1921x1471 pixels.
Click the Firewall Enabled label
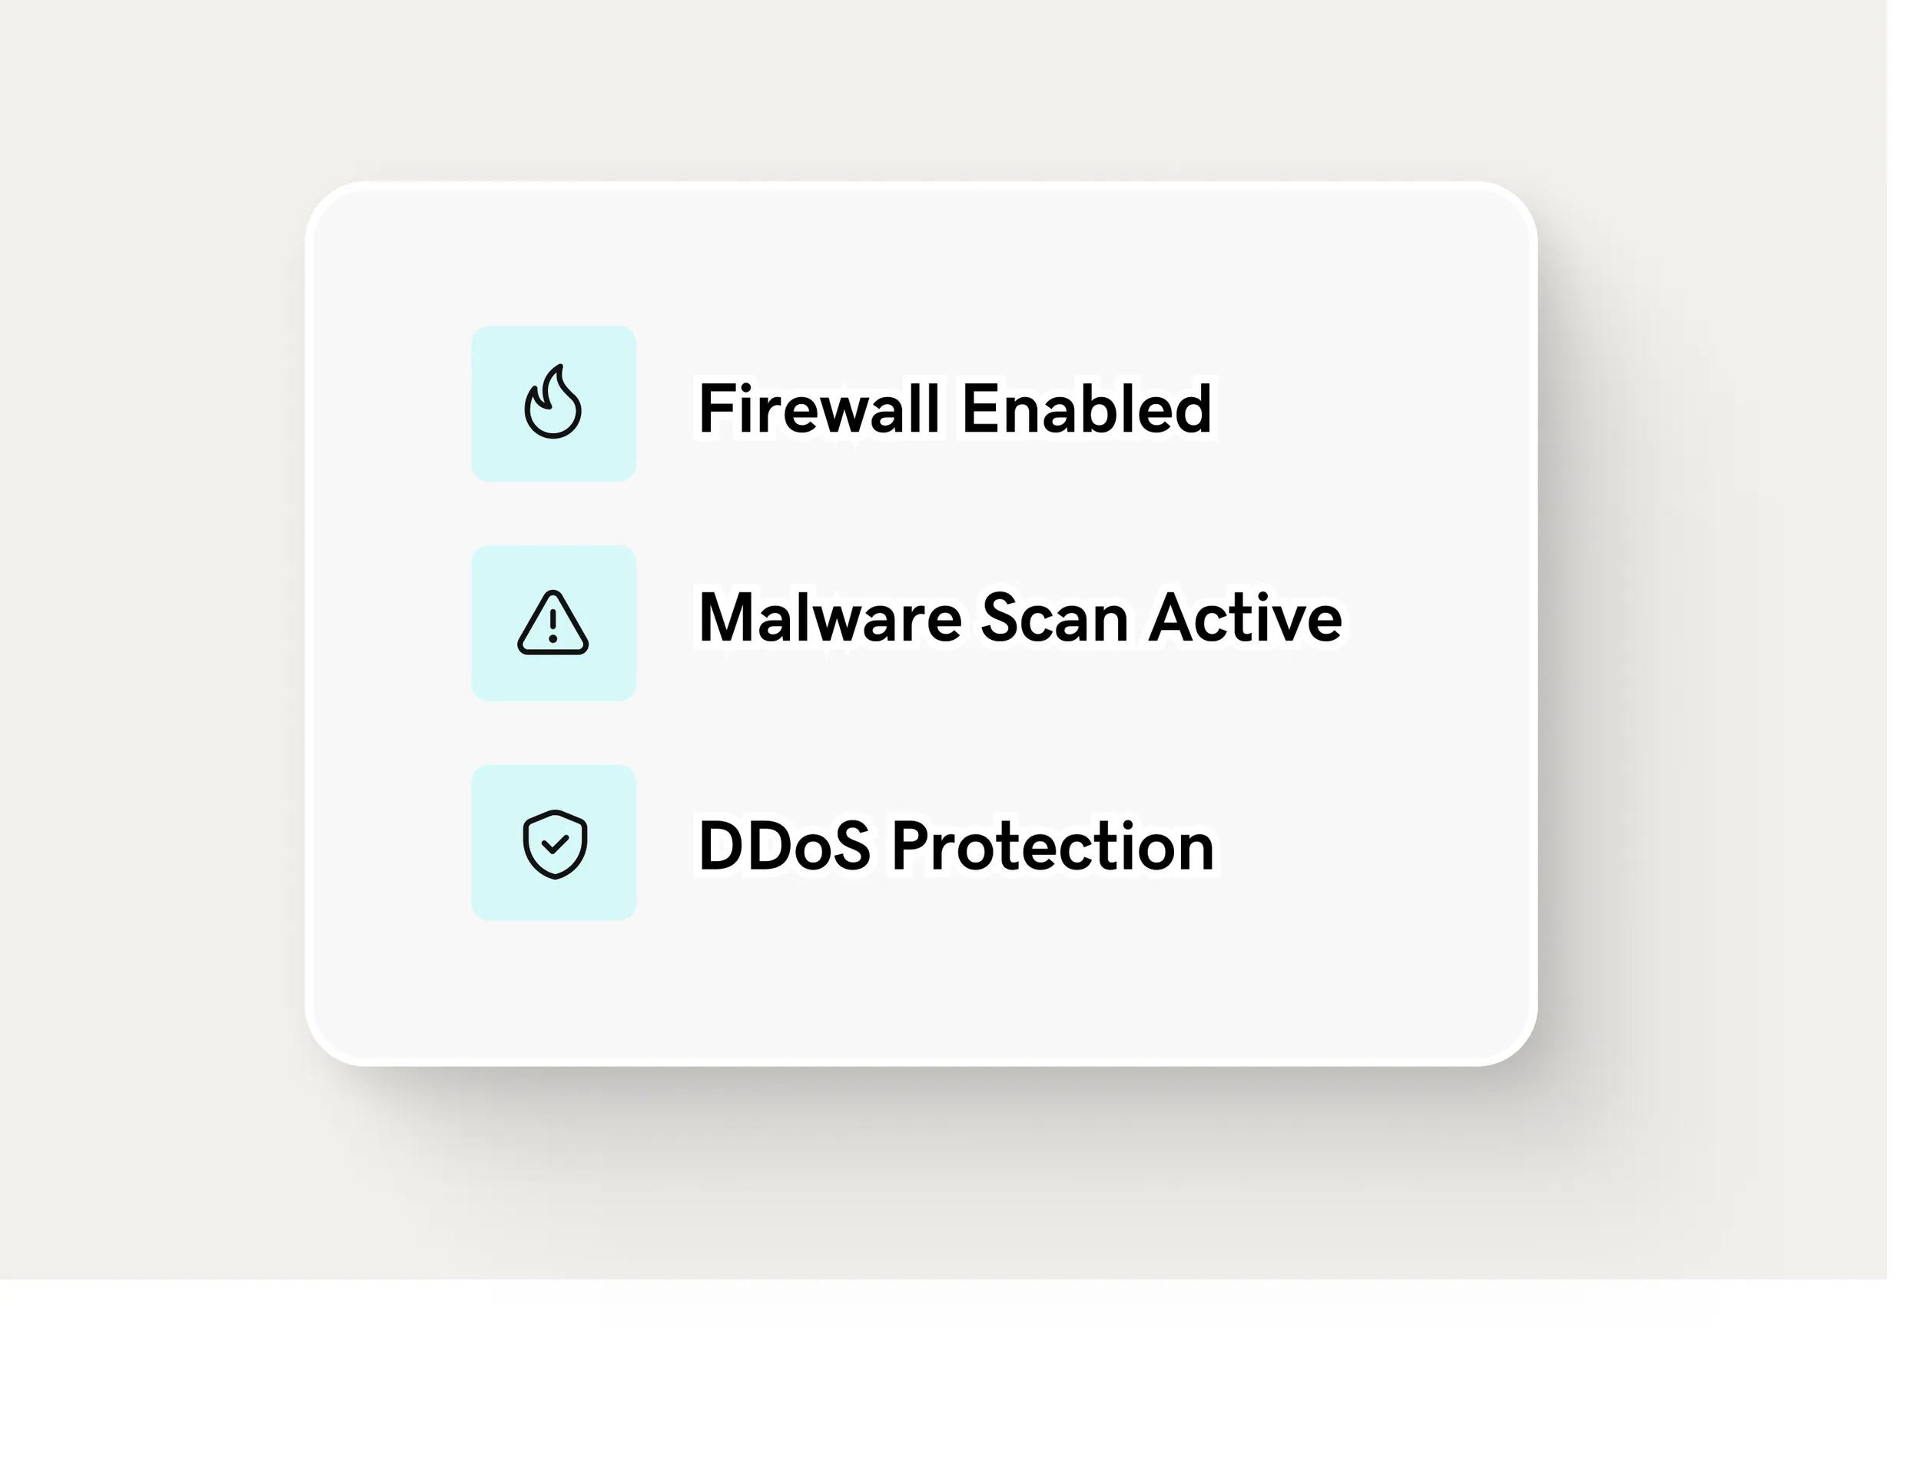[x=955, y=408]
